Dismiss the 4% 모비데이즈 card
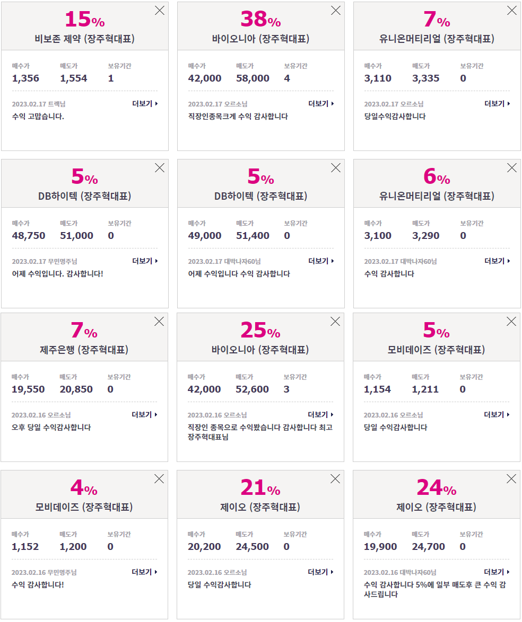This screenshot has width=522, height=622. click(x=159, y=479)
